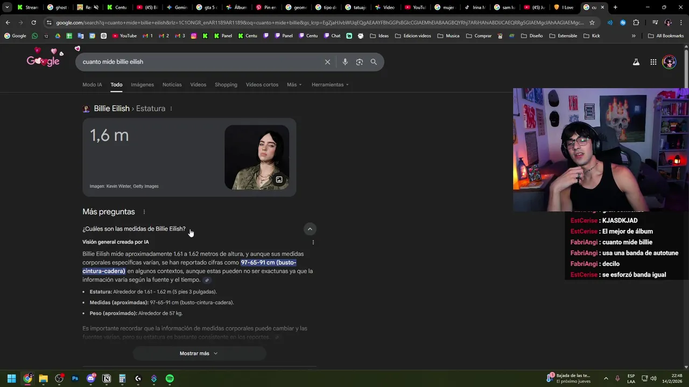Open the Diseño bookmark folder
This screenshot has width=689, height=387.
coord(532,35)
